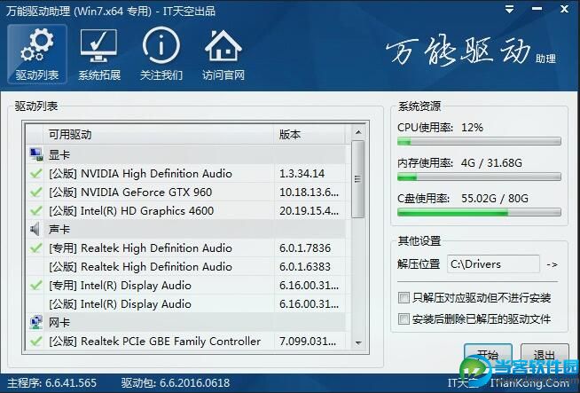Click the 声卡 category row label
This screenshot has height=393, width=580.
[59, 230]
